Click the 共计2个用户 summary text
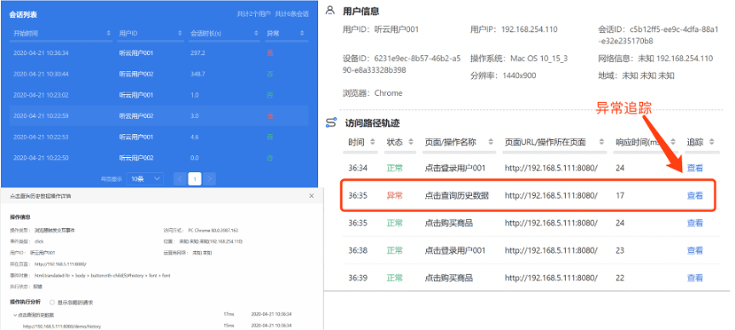The width and height of the screenshot is (735, 330). tap(254, 14)
